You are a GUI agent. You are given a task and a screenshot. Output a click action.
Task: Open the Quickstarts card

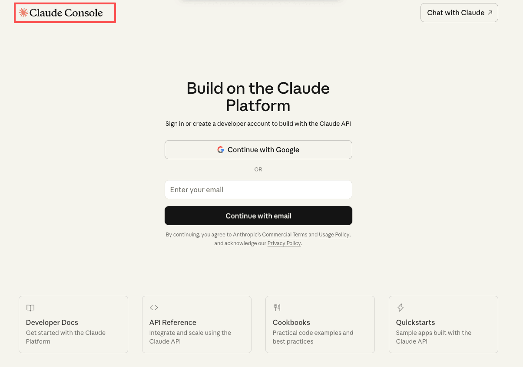point(443,324)
